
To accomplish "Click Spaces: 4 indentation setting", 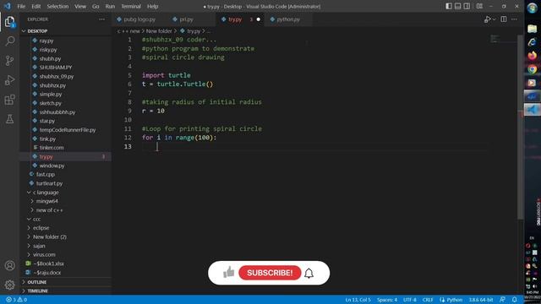I will pos(387,300).
